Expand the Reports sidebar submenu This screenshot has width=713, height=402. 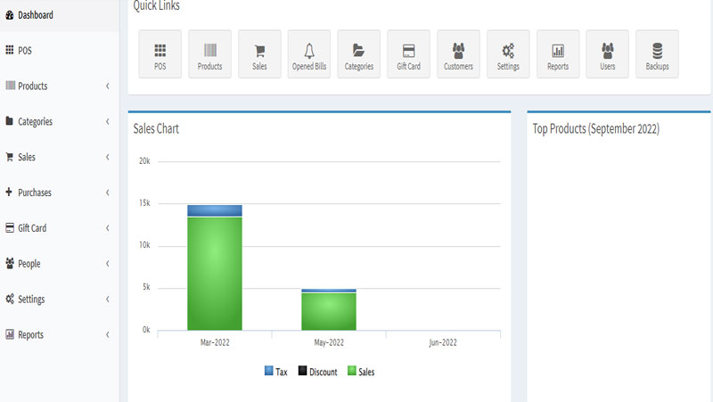[59, 335]
